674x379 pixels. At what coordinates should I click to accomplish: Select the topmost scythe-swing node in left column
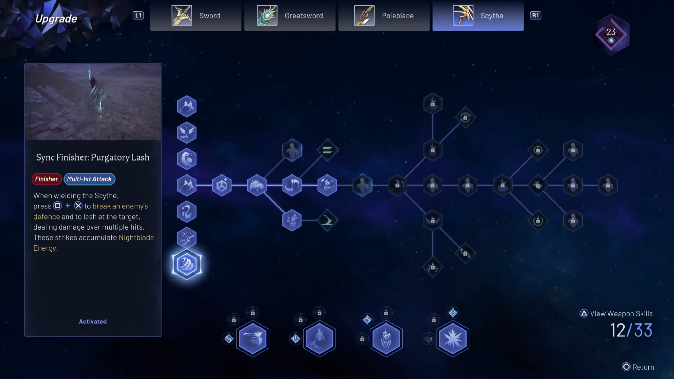coord(187,106)
